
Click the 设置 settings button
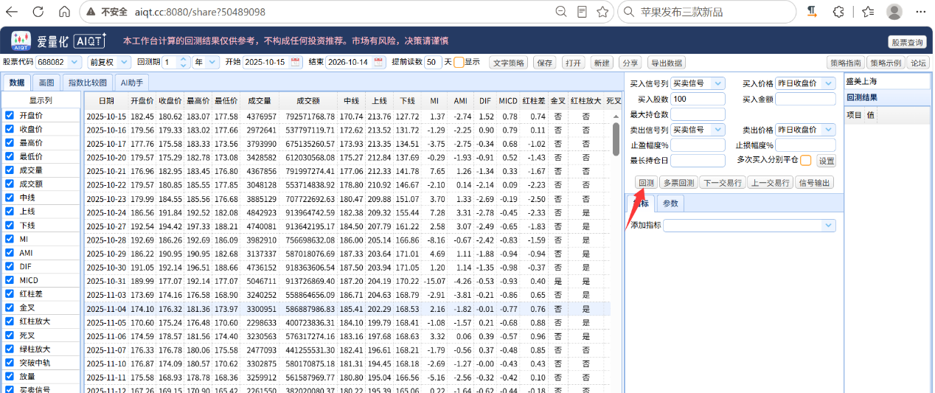pyautogui.click(x=827, y=160)
